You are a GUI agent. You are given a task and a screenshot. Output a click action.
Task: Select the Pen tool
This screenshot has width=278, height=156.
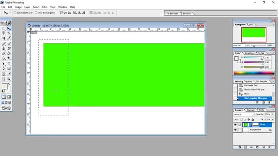pos(4,68)
